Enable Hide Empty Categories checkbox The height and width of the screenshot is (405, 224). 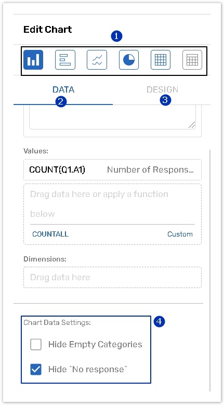36,345
